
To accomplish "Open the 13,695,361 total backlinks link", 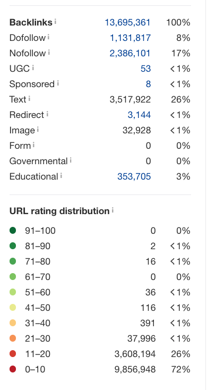I will coord(127,22).
